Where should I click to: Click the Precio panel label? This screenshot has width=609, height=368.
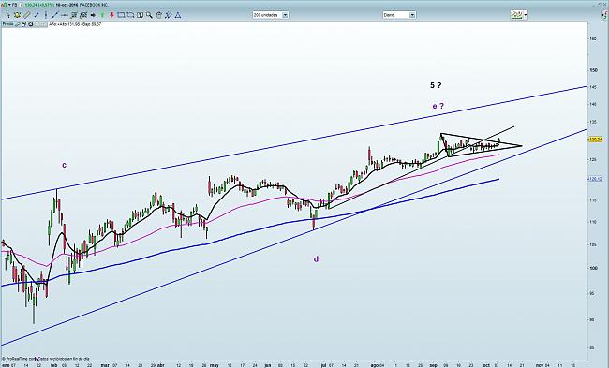pos(8,24)
